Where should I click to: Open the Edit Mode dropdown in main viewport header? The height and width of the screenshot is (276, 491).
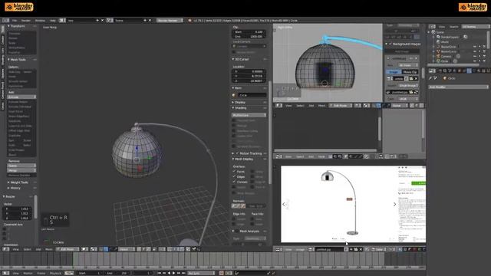pyautogui.click(x=68, y=249)
